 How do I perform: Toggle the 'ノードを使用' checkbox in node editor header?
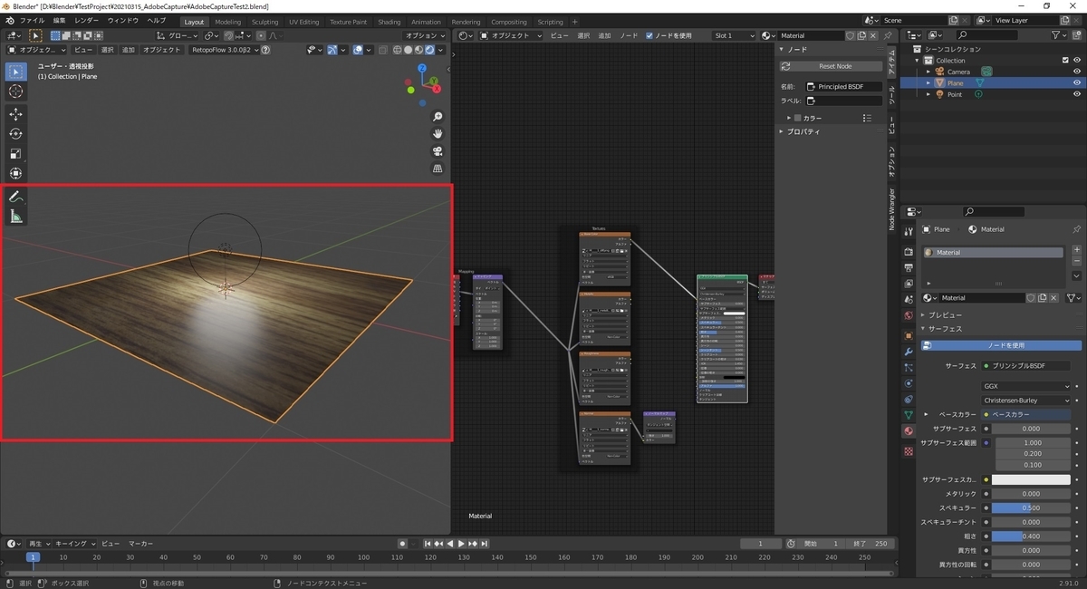coord(649,35)
